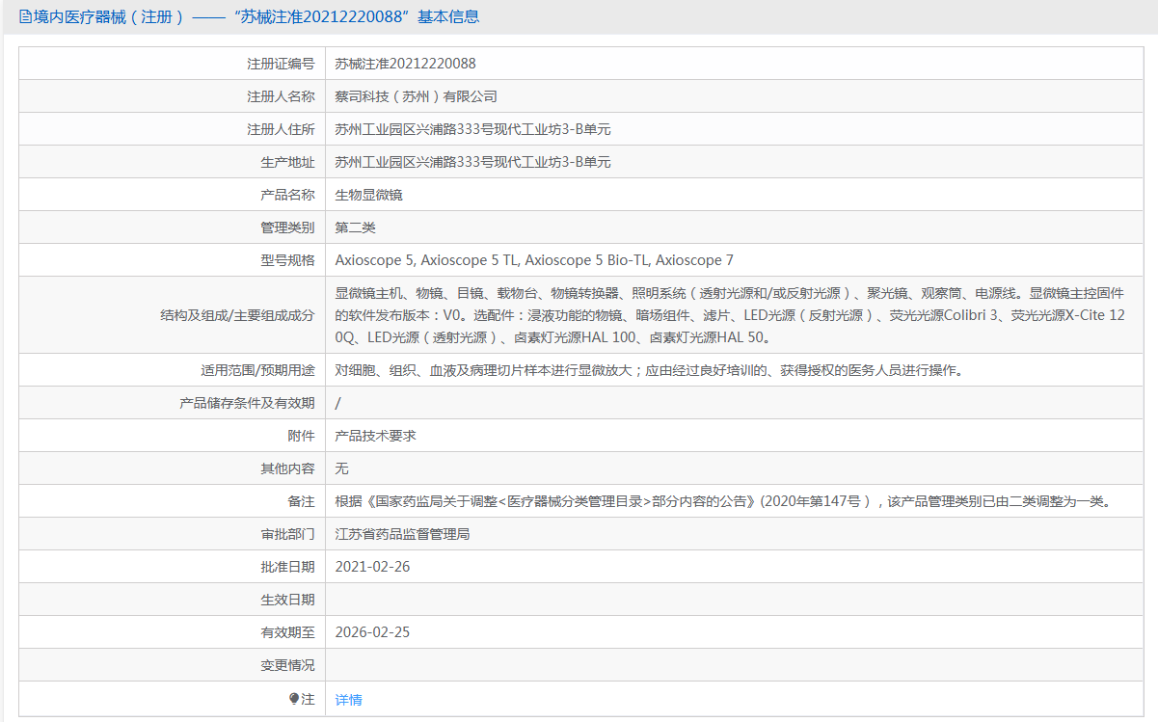Open the 详情 link

(x=348, y=700)
